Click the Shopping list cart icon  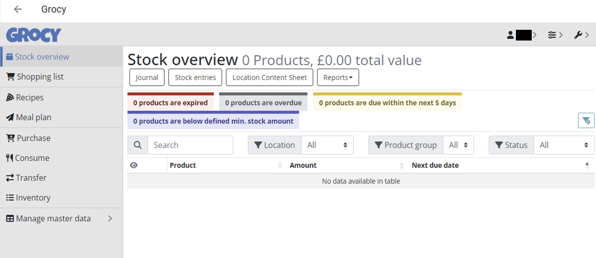(x=10, y=76)
